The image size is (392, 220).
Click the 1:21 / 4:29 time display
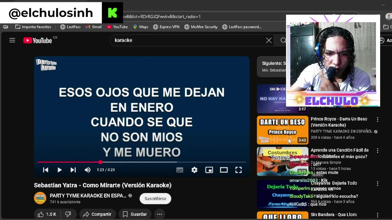[106, 170]
